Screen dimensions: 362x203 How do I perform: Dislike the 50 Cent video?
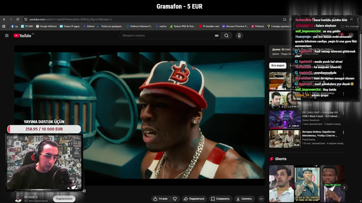pos(175,199)
